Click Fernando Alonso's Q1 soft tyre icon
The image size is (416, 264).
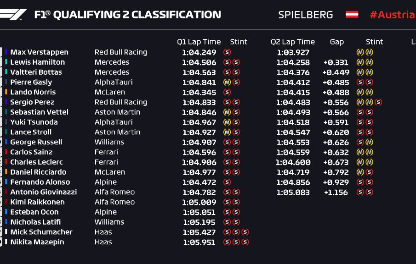tap(227, 182)
